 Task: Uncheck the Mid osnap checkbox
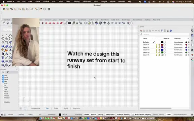pos(3,82)
